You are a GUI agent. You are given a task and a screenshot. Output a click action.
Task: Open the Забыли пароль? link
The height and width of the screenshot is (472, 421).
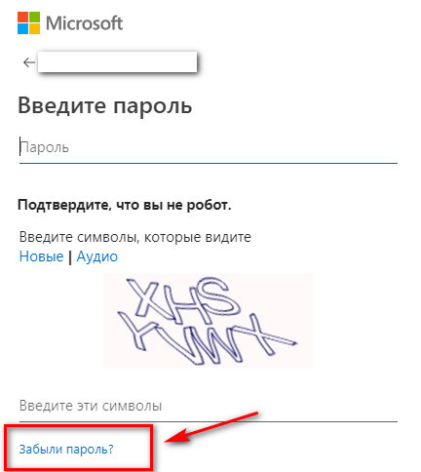tap(66, 449)
